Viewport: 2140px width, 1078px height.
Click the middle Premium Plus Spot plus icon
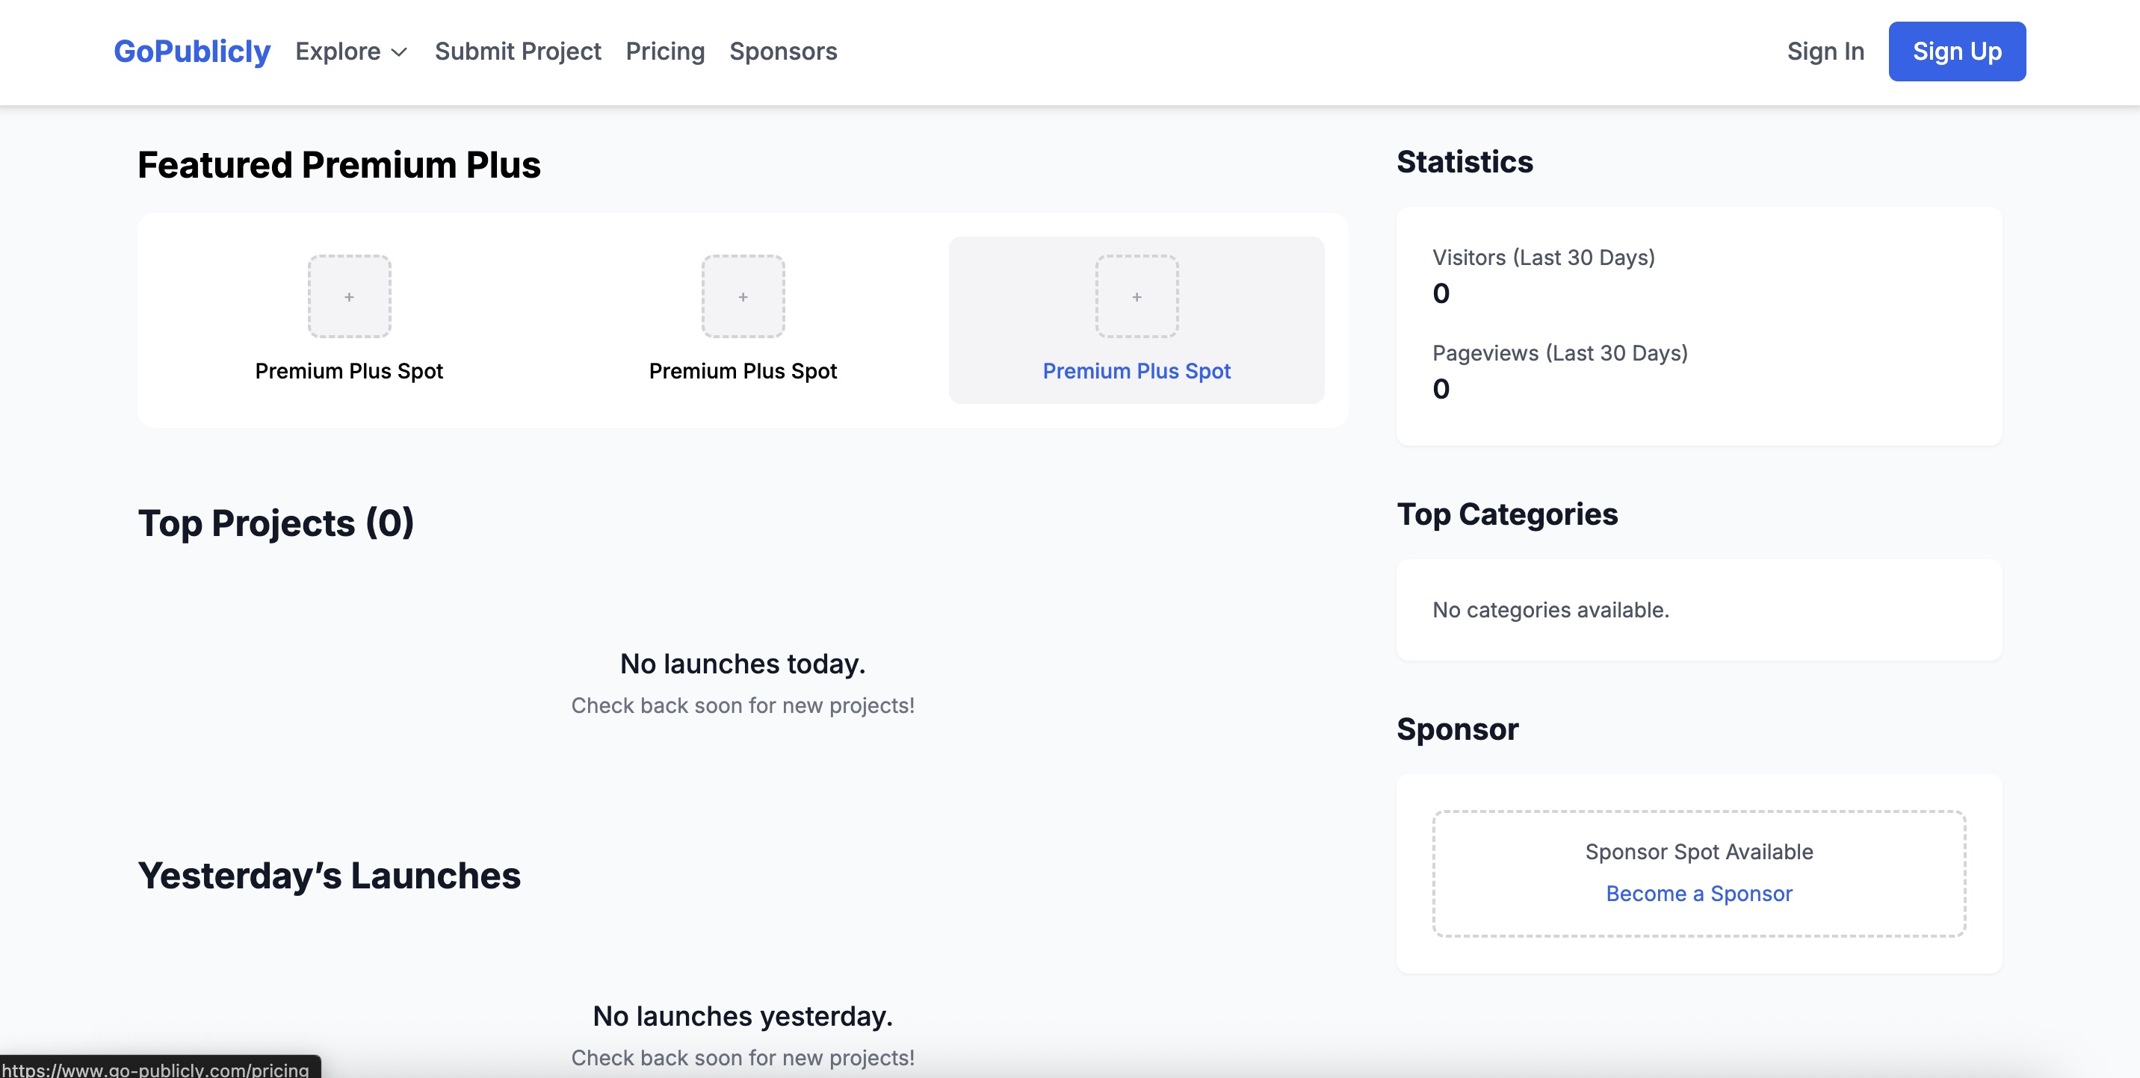click(743, 296)
